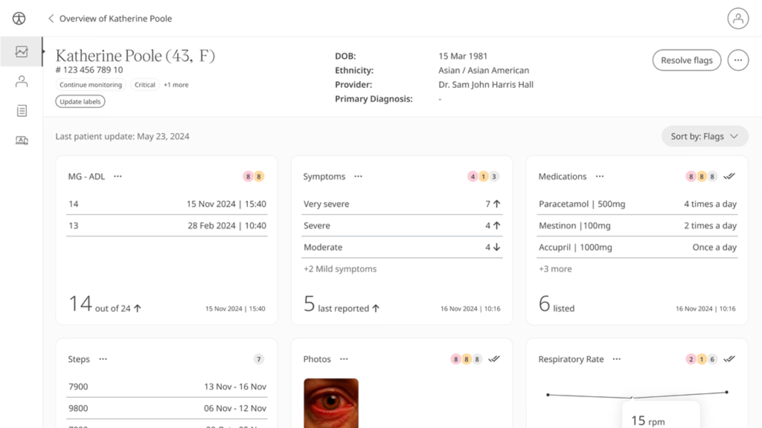Click red flag badge on Photos card

point(456,359)
